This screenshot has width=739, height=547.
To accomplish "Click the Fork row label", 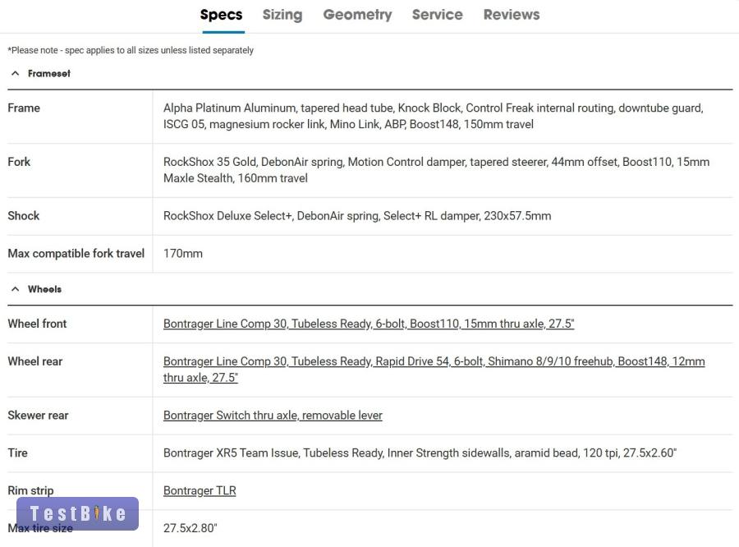I will pyautogui.click(x=19, y=162).
